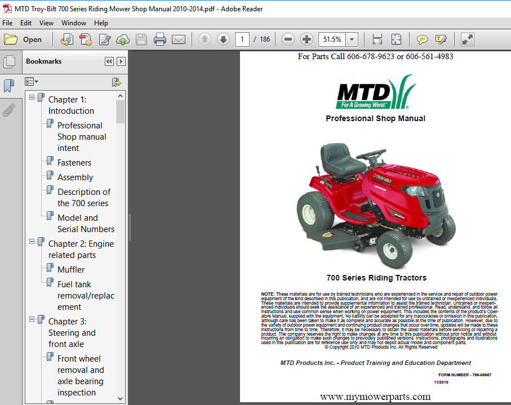Show the Attachments paperclip panel

coord(9,110)
